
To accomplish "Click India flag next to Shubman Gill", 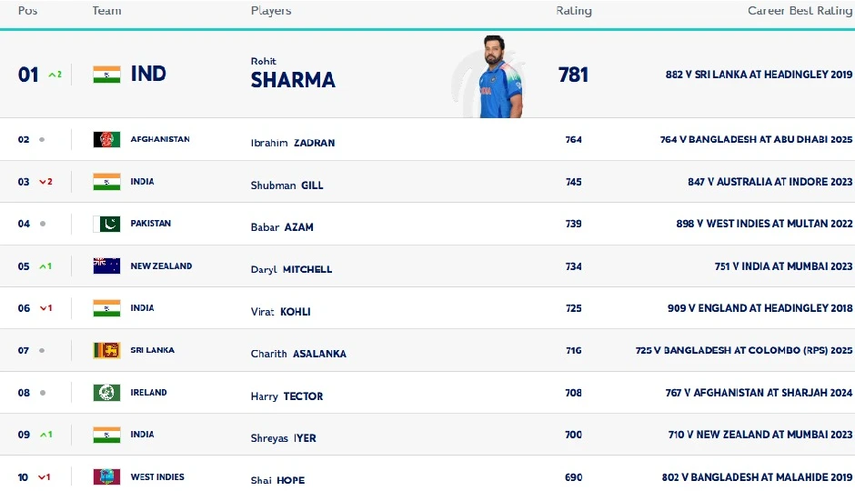I will point(106,182).
